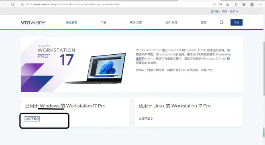Viewport: 265px width, 145px height.
Task: Click the site search magnifier icon
Action: (x=222, y=22)
